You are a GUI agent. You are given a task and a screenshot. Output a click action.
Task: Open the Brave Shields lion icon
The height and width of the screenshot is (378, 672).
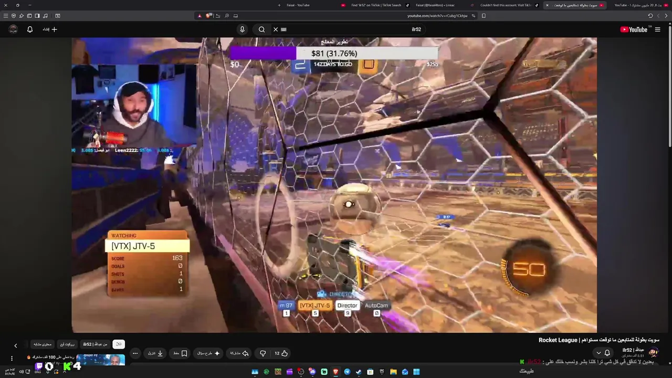pos(208,16)
